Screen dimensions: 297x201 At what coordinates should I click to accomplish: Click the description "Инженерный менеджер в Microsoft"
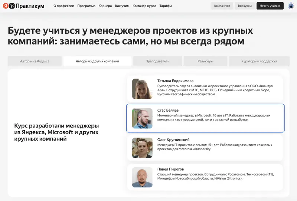pos(214,118)
